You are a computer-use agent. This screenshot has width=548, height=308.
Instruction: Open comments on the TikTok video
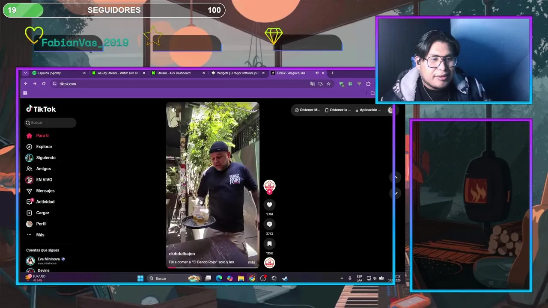pos(269,224)
